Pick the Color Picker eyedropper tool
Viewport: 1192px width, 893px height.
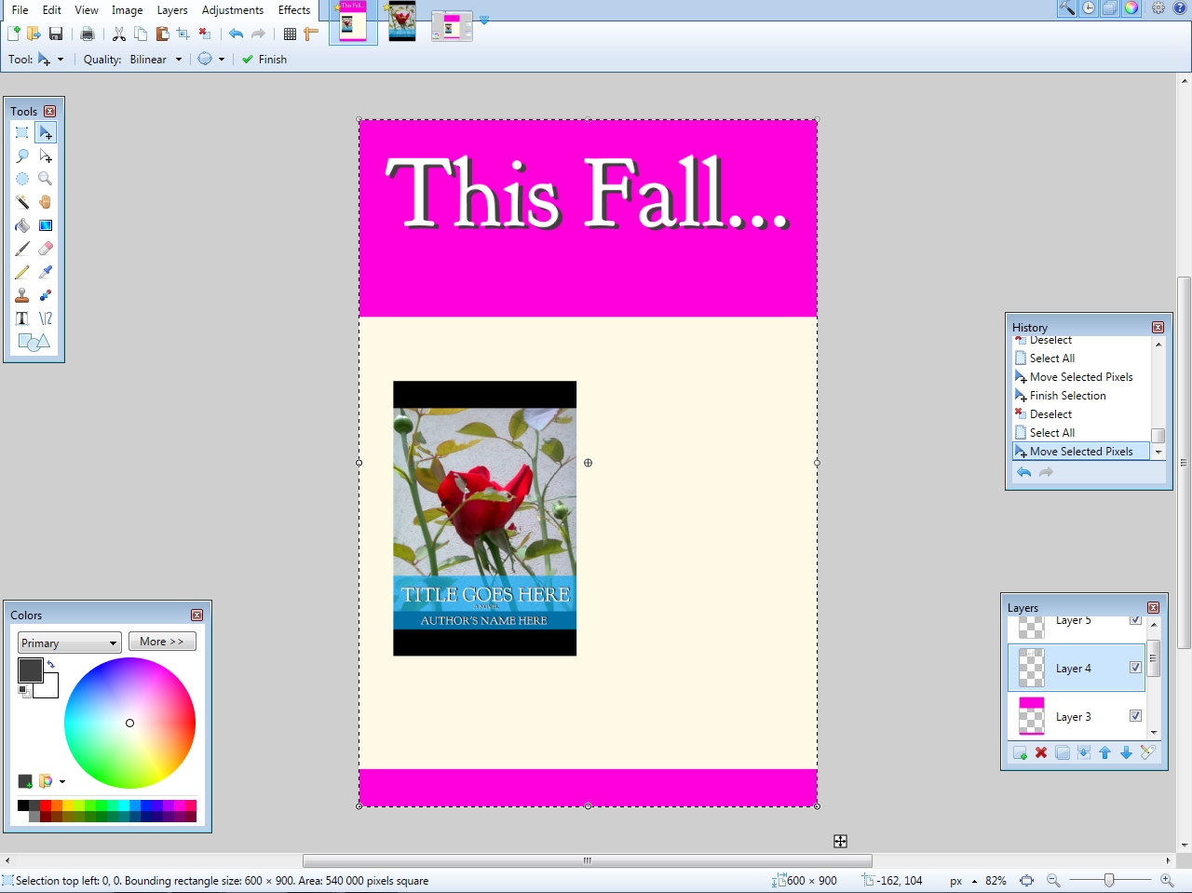[x=45, y=272]
